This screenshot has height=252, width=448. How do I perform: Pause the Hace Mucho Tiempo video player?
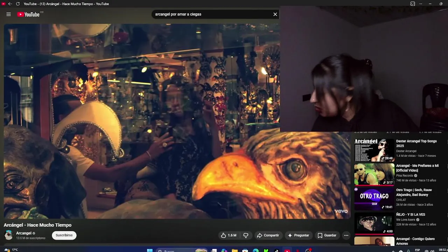coord(177,121)
